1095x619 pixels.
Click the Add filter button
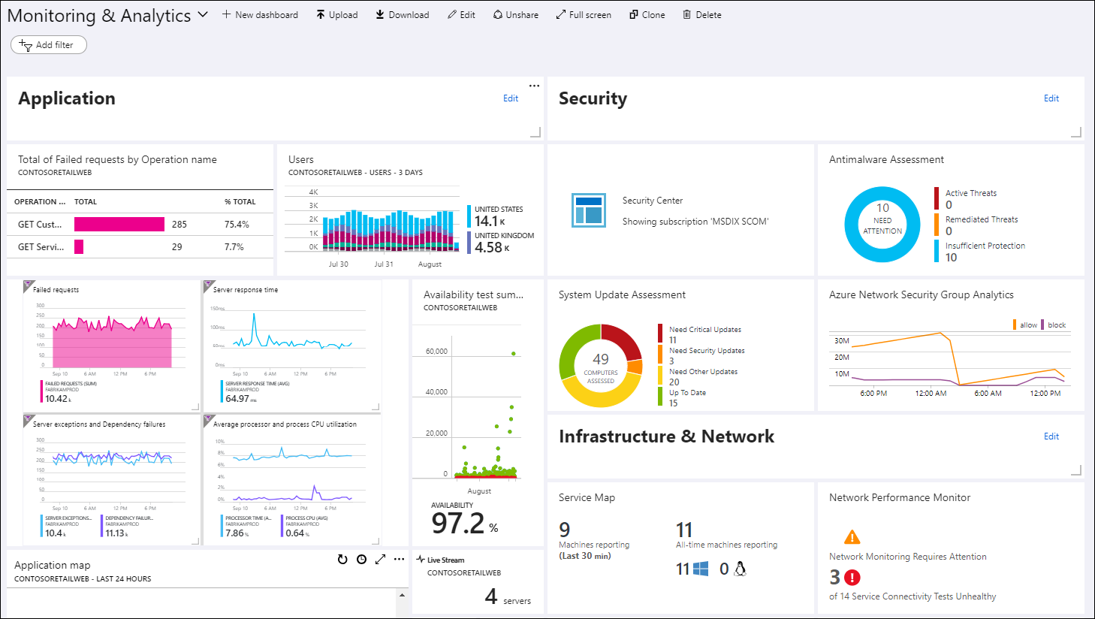48,44
